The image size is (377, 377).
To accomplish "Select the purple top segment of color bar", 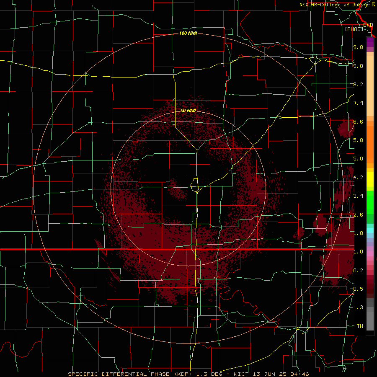I will (370, 42).
